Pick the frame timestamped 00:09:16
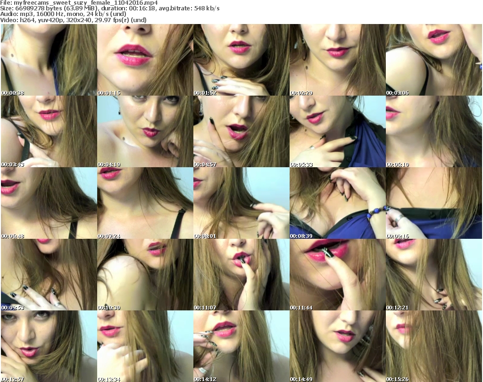The image size is (483, 382). pyautogui.click(x=434, y=203)
